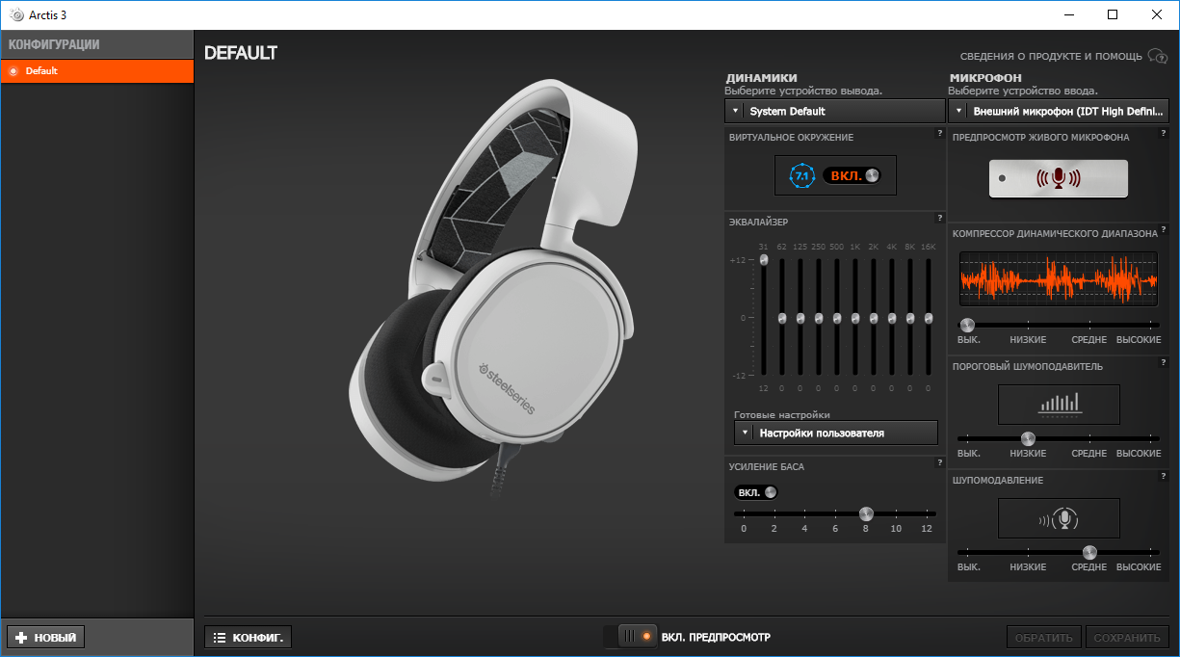Click the 250 Hz equalizer slider handle

coord(819,318)
